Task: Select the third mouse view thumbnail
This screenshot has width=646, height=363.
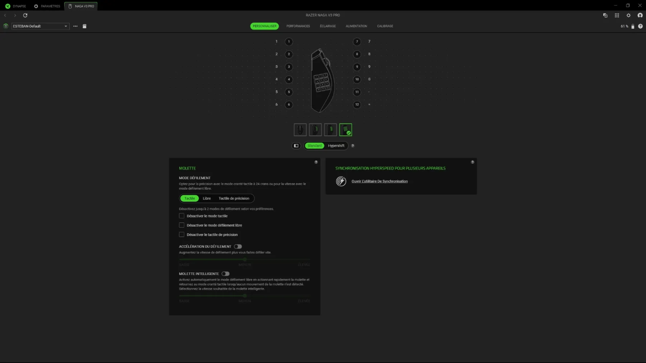Action: coord(330,130)
